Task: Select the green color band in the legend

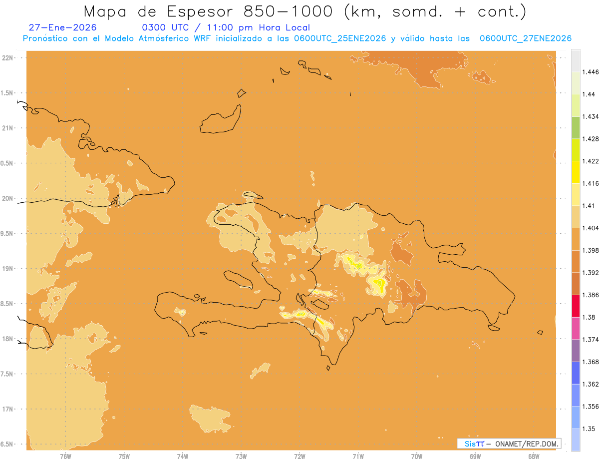Action: (x=576, y=127)
